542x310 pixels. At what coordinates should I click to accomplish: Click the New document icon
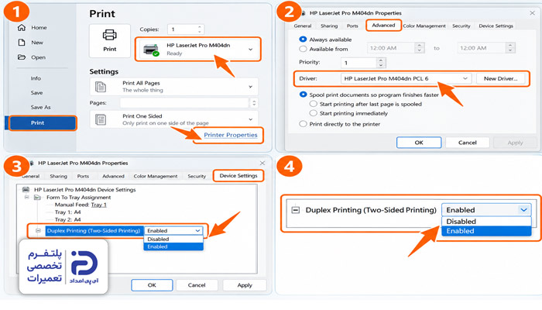[22, 42]
